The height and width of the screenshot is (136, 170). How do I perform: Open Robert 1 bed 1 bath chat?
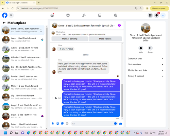tap(23, 126)
